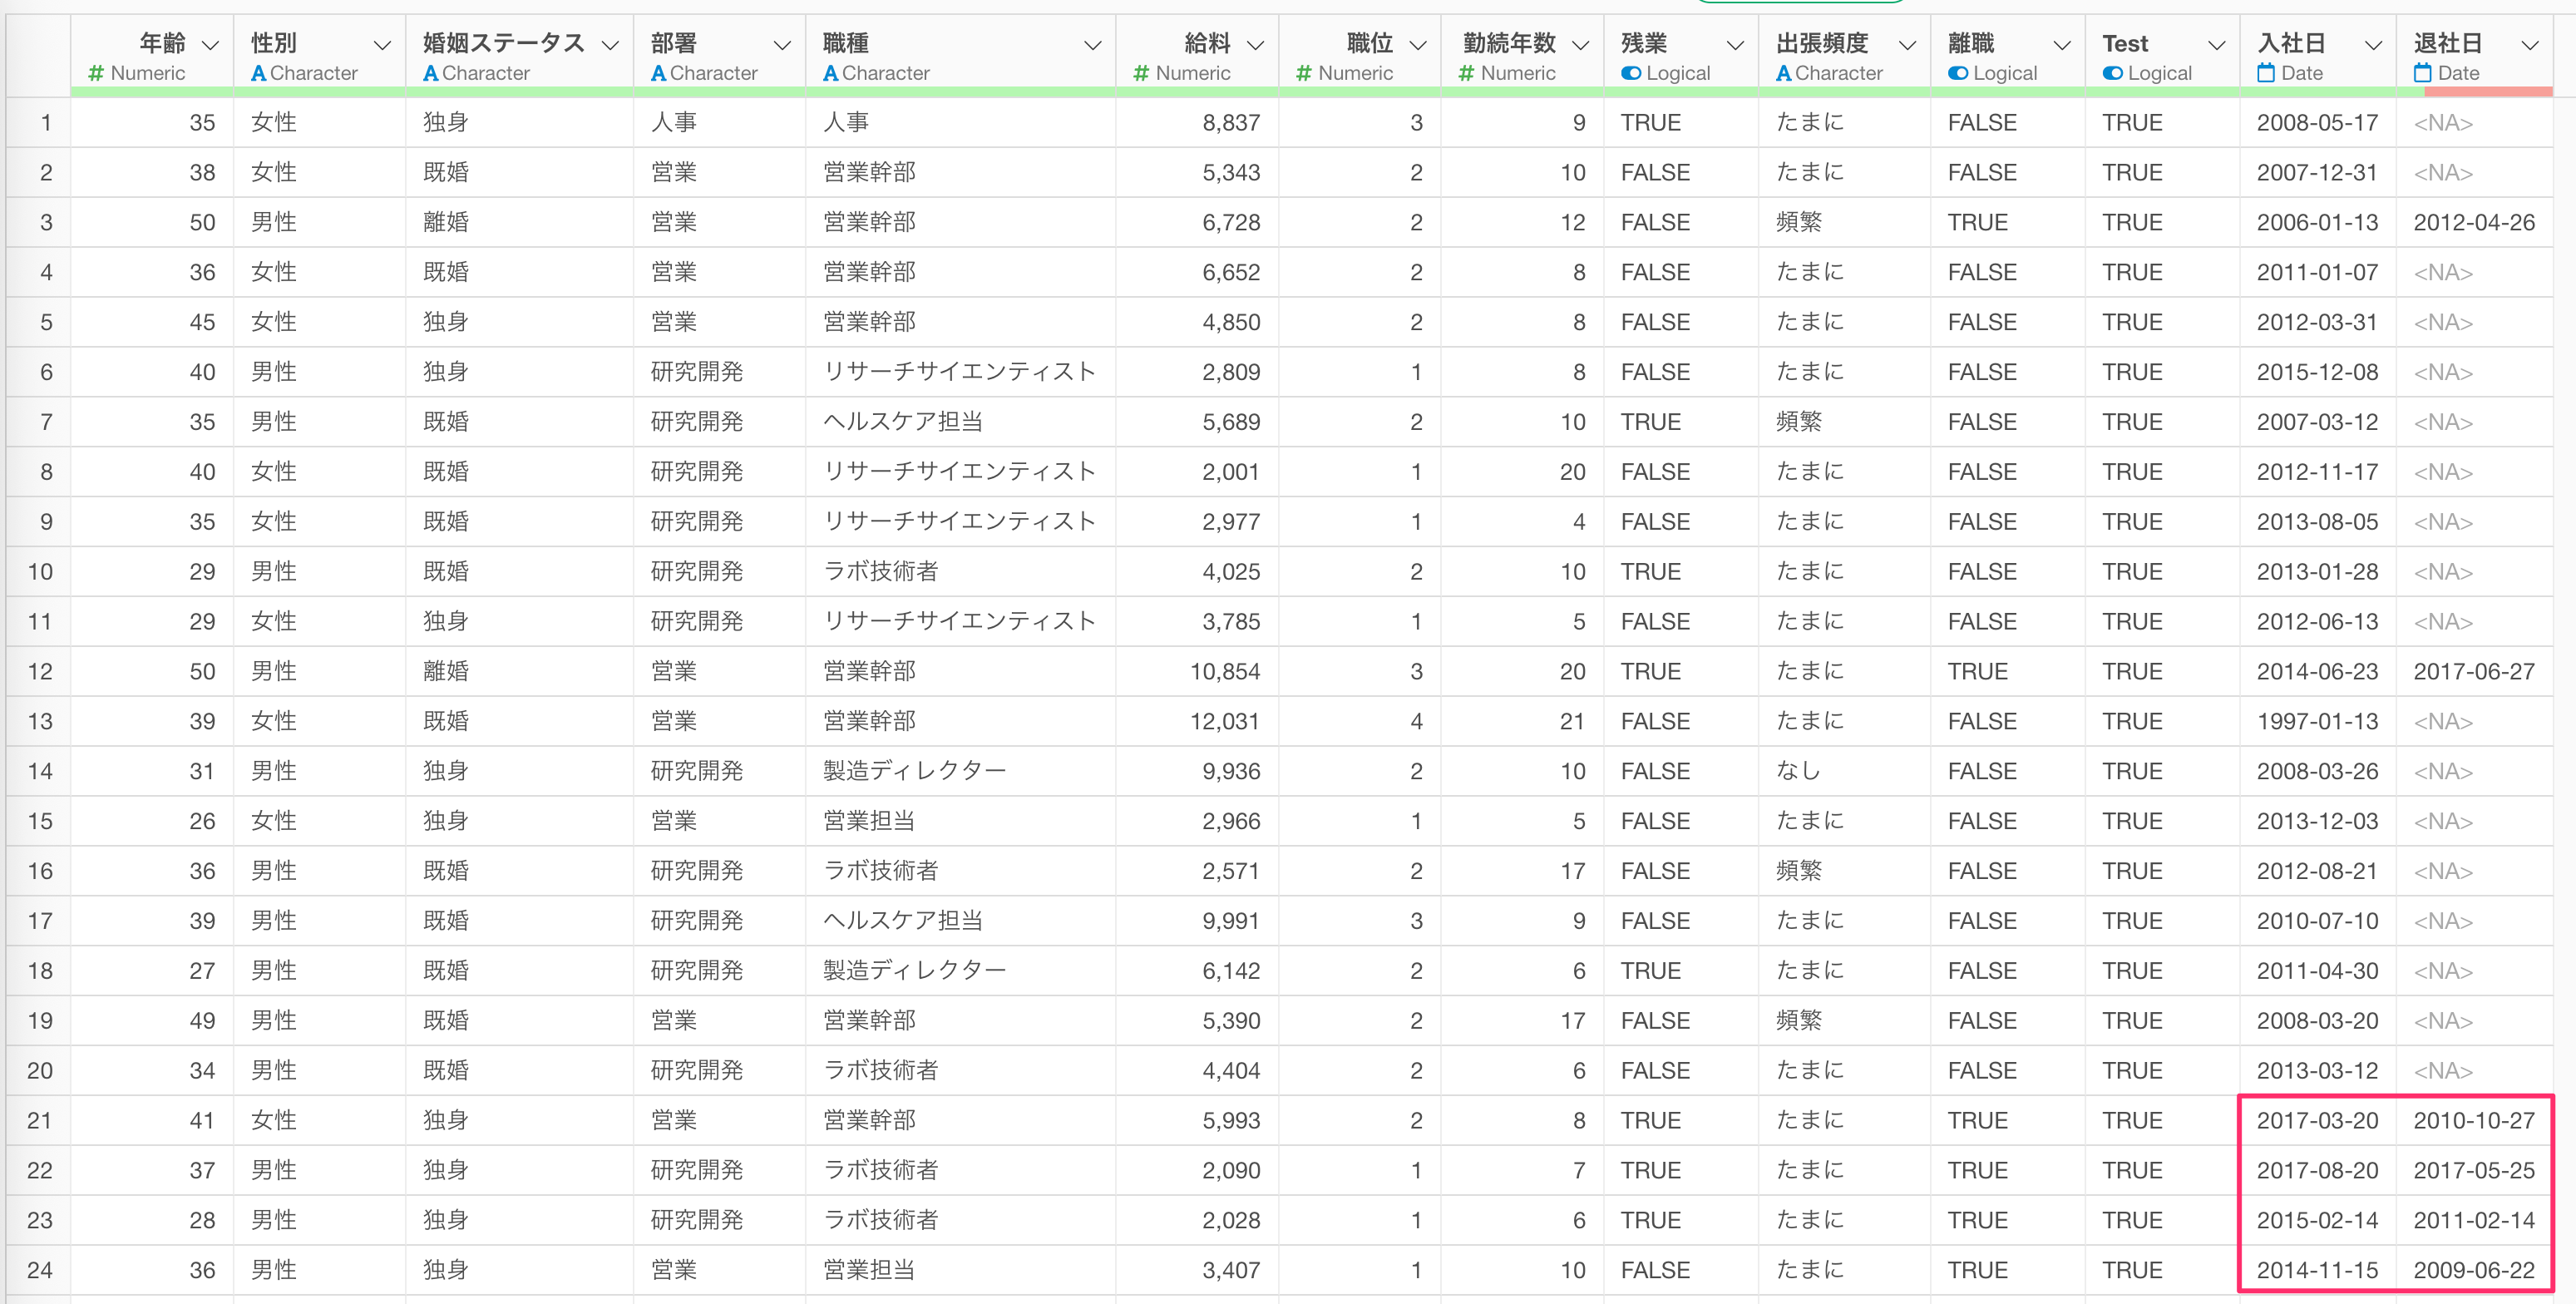Open the 出張頻度 column dropdown menu

1907,45
